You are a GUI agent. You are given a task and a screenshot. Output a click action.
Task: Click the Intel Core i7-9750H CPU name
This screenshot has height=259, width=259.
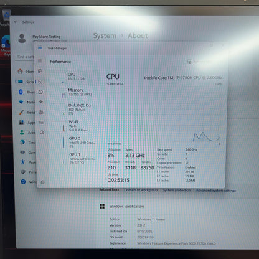pyautogui.click(x=183, y=78)
